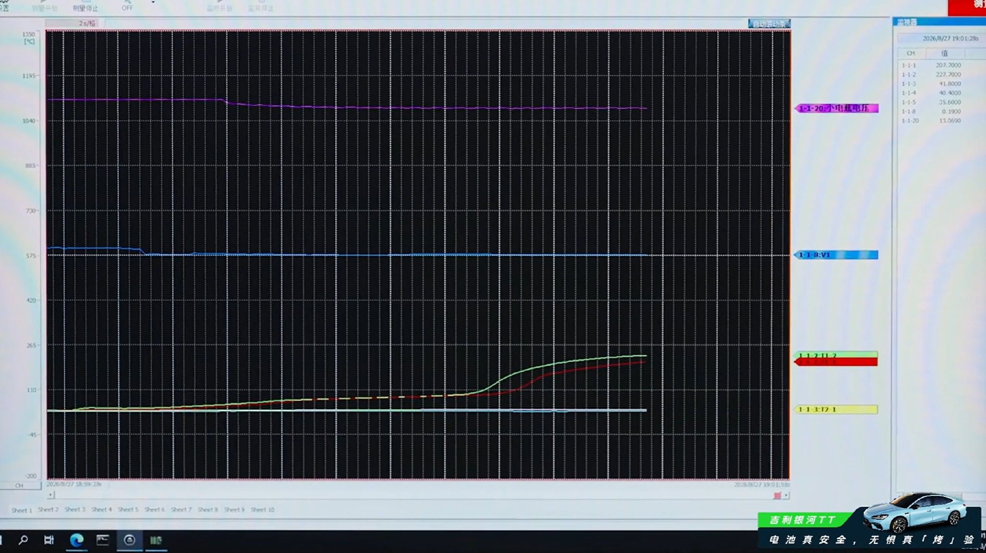The width and height of the screenshot is (986, 553).
Task: Switch to Sheet 2 tab
Action: [48, 509]
